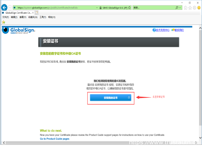The width and height of the screenshot is (202, 147).
Task: Expand the address bar history dropdown
Action: coord(97,8)
